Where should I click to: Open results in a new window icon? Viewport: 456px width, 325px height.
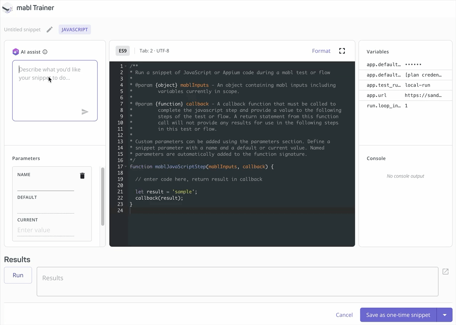[445, 272]
